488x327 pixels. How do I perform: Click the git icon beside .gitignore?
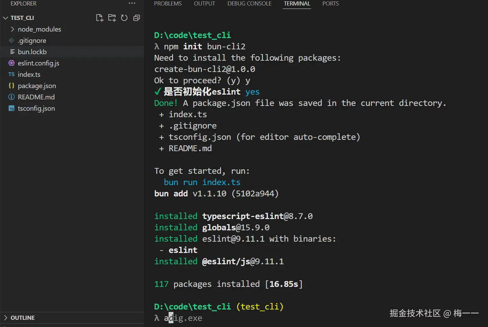(x=11, y=40)
